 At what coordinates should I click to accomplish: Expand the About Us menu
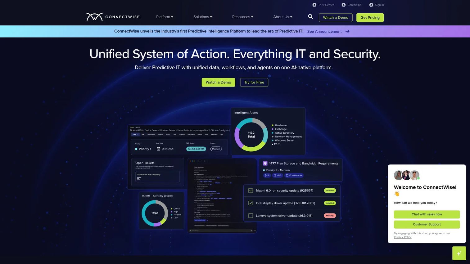click(x=283, y=17)
